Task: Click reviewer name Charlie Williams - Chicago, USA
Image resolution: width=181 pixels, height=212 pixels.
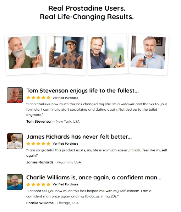Action: coord(53,203)
